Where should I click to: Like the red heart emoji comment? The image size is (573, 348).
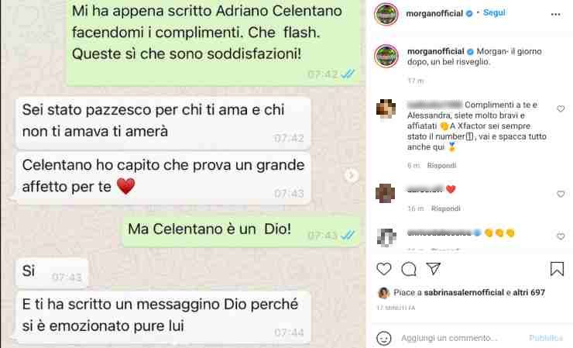tap(561, 194)
